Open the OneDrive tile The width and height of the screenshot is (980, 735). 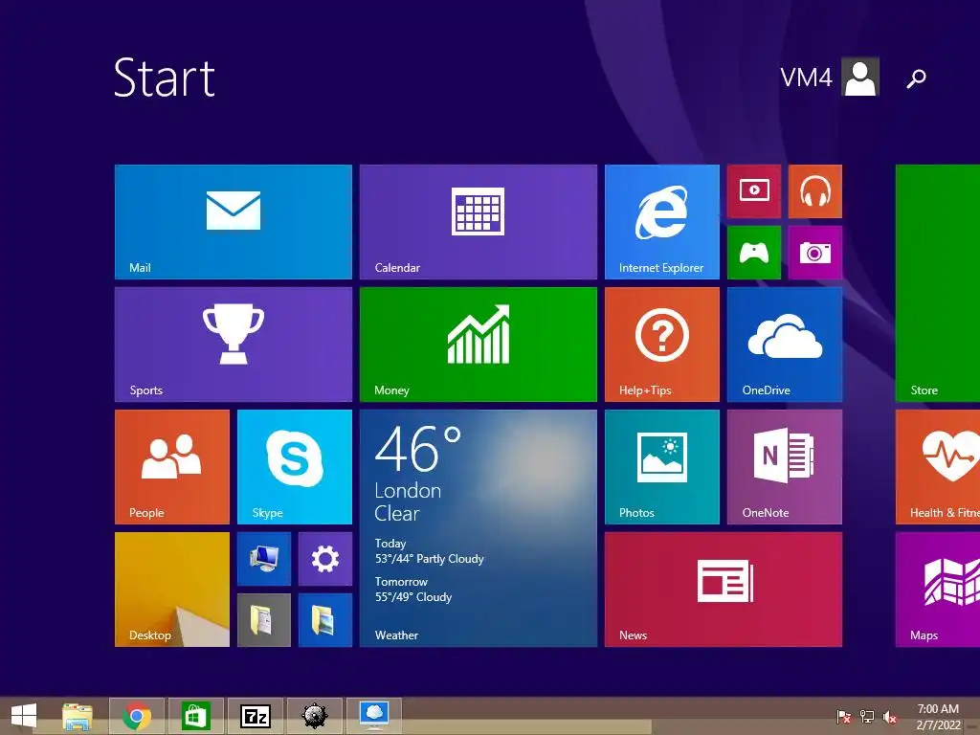(785, 345)
